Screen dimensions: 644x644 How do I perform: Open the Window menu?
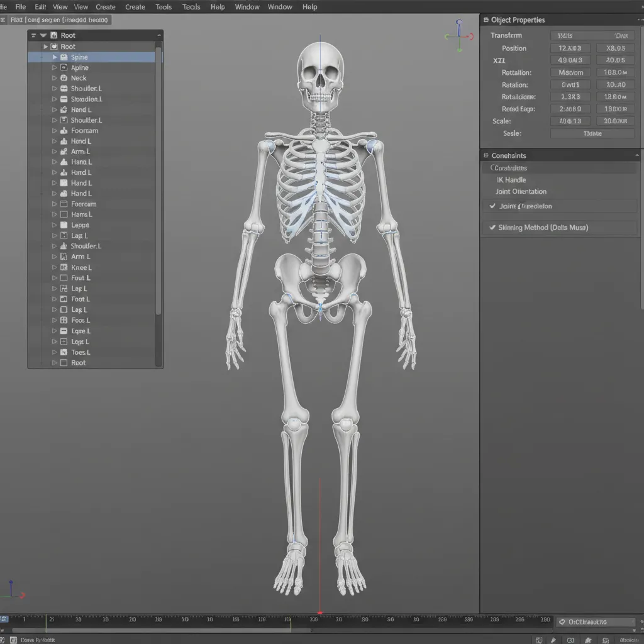[x=247, y=7]
